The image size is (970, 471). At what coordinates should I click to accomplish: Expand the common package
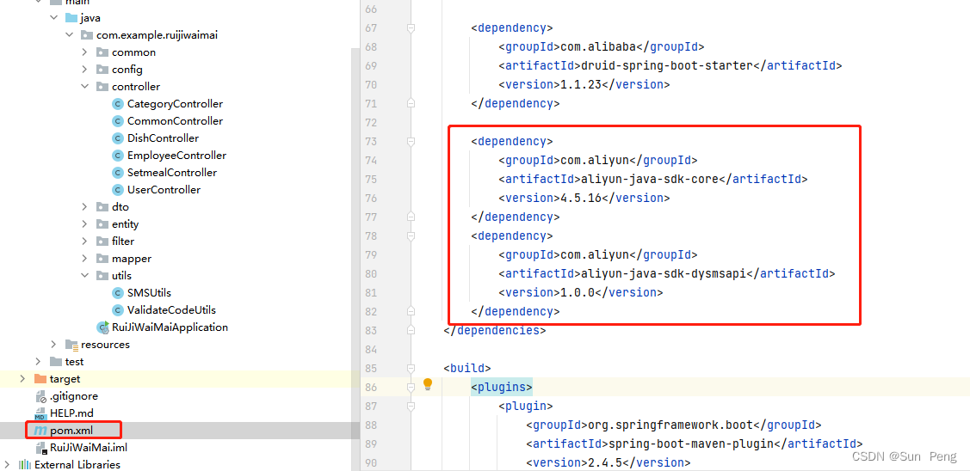[84, 52]
